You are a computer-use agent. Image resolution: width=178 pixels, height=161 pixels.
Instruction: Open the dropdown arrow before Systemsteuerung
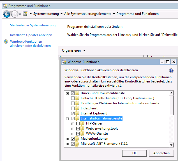coord(31,14)
